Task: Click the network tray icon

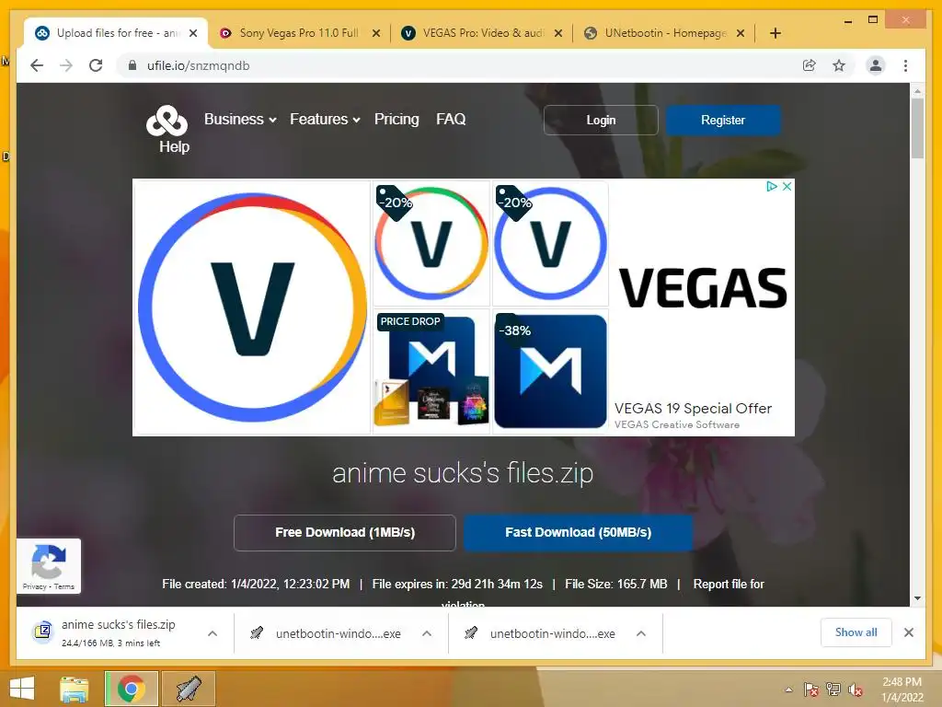Action: pyautogui.click(x=833, y=689)
